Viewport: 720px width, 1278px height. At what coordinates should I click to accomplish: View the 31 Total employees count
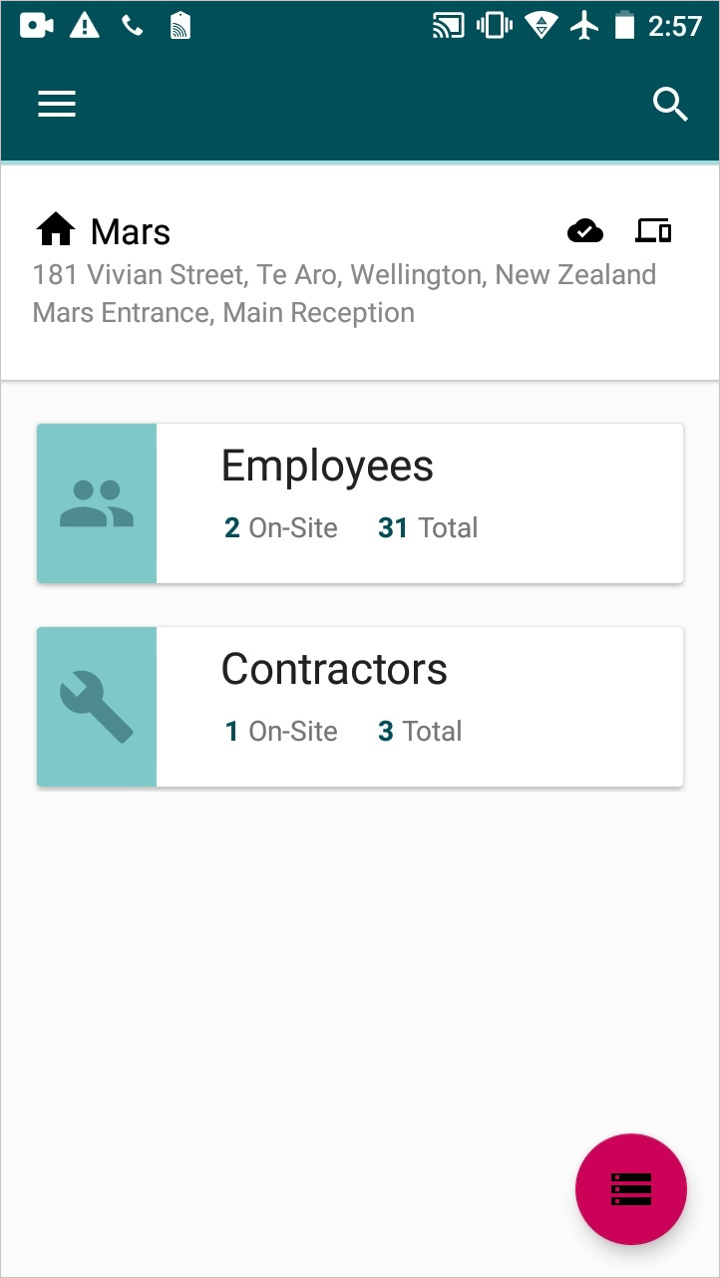(428, 528)
